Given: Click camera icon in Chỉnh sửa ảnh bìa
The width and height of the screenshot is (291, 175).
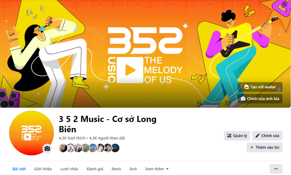Looking at the screenshot, I should point(243,98).
